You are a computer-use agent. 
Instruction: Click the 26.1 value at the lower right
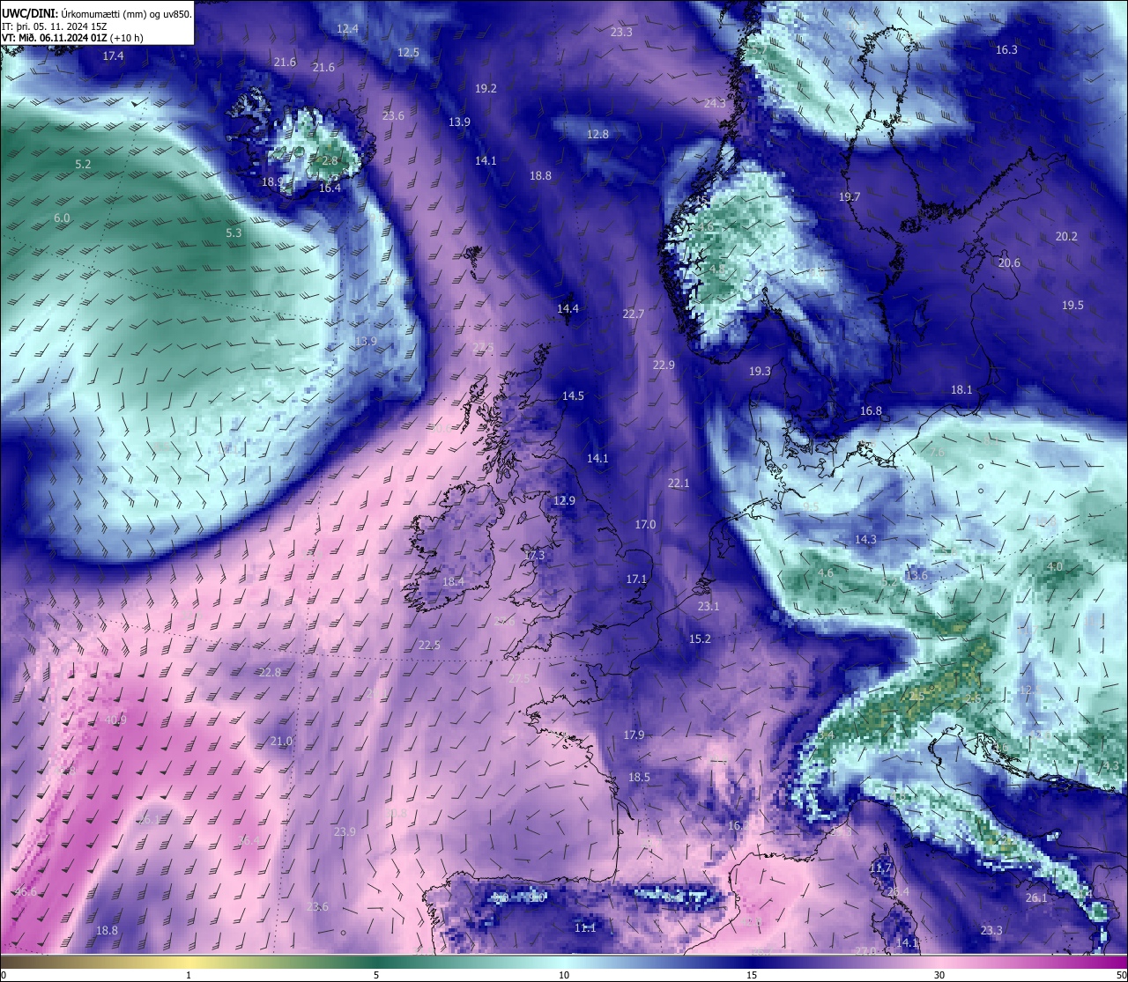point(1036,897)
